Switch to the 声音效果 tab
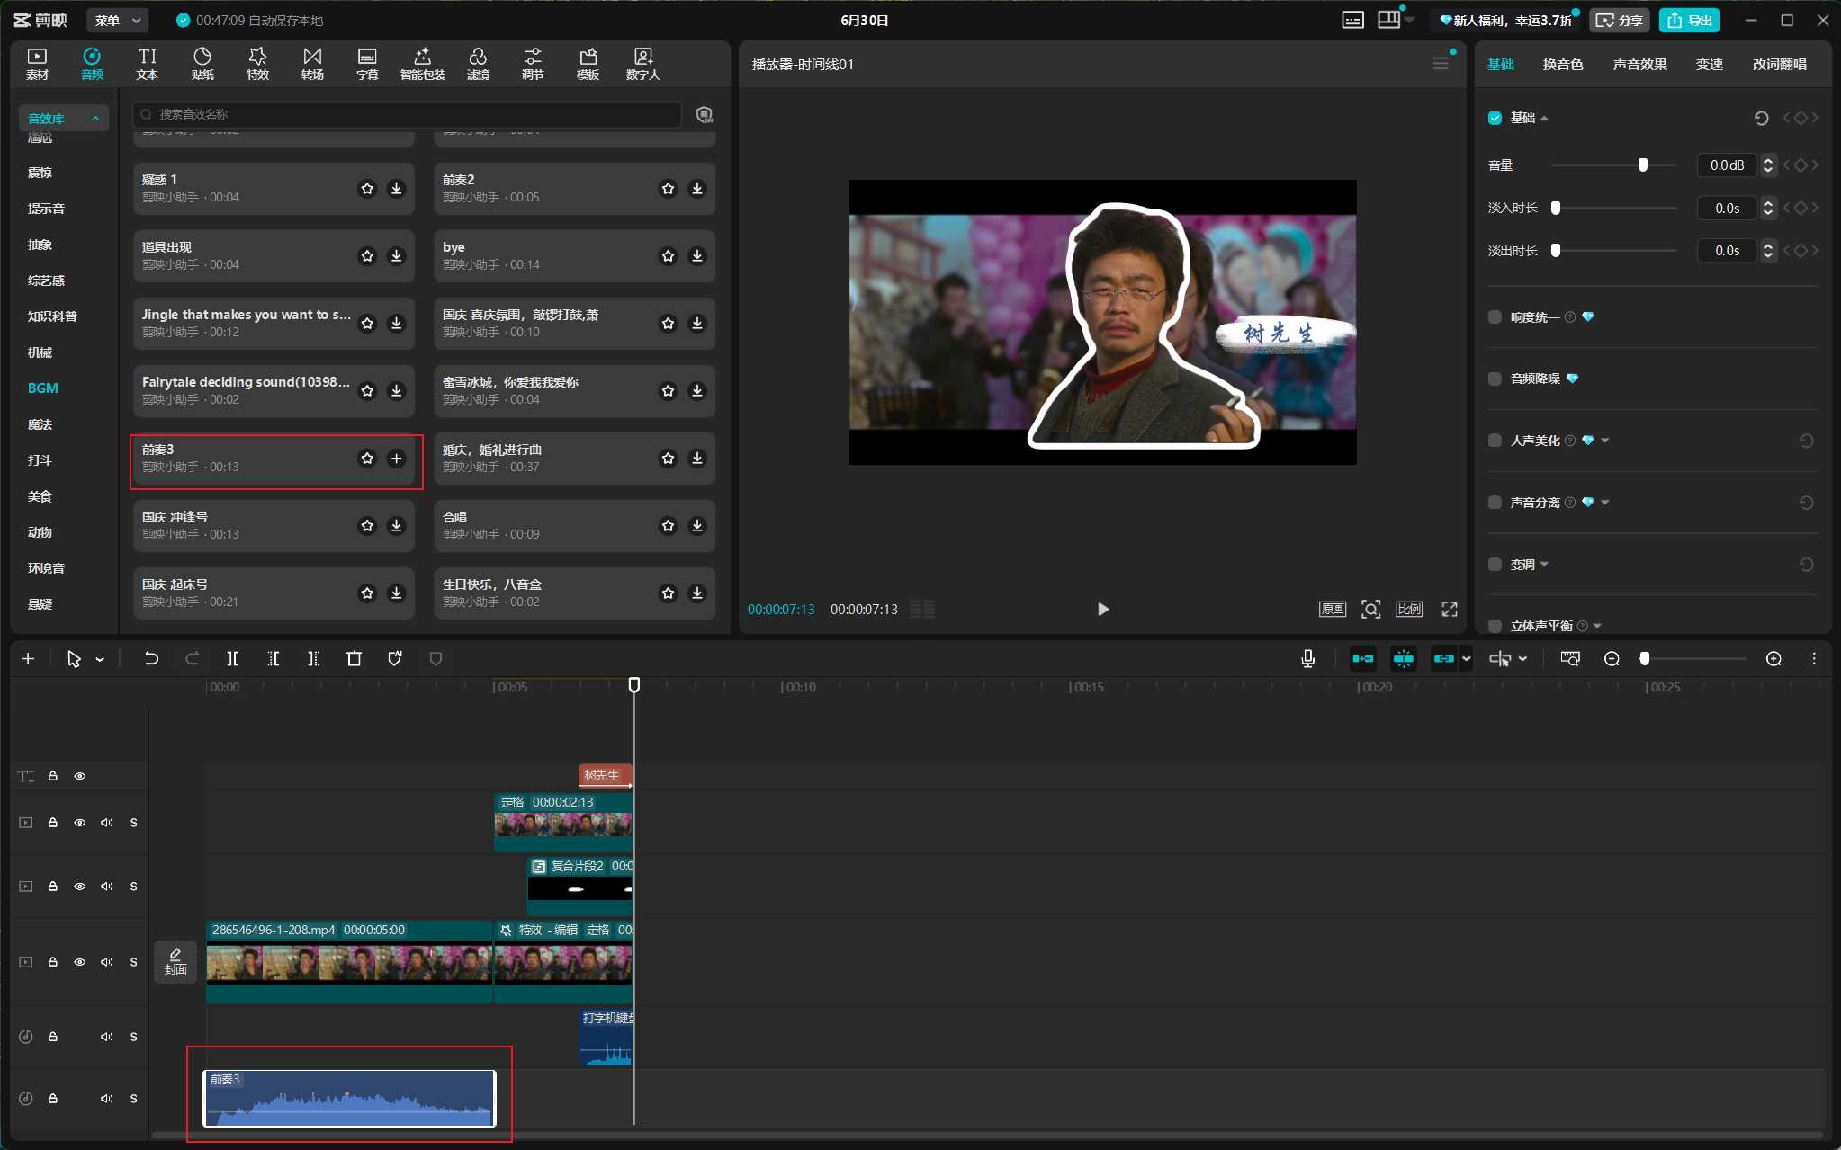 click(1639, 65)
